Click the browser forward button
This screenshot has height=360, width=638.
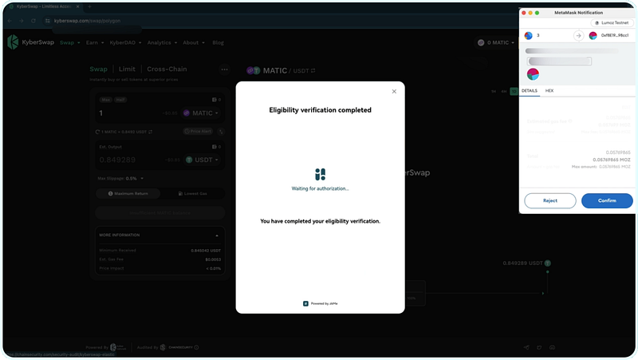(22, 21)
